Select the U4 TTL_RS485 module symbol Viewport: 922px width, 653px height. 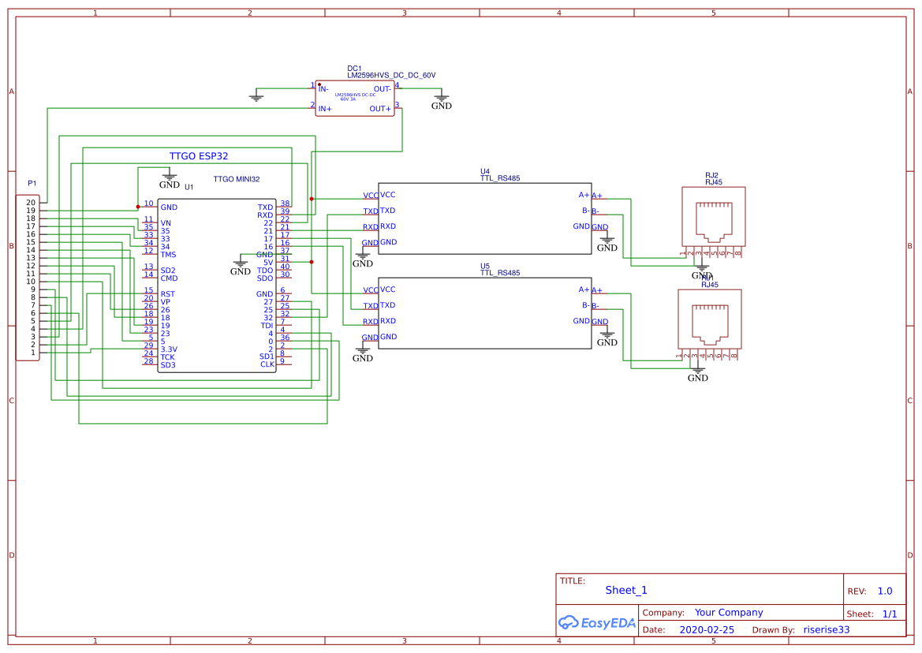(483, 218)
